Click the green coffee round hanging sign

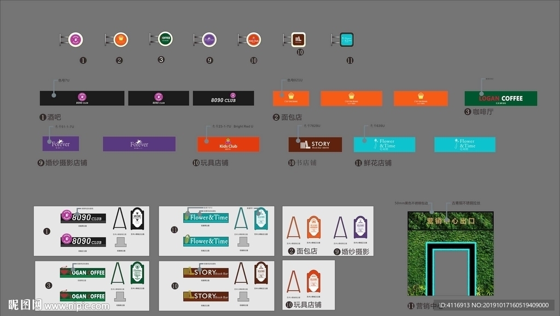click(165, 38)
